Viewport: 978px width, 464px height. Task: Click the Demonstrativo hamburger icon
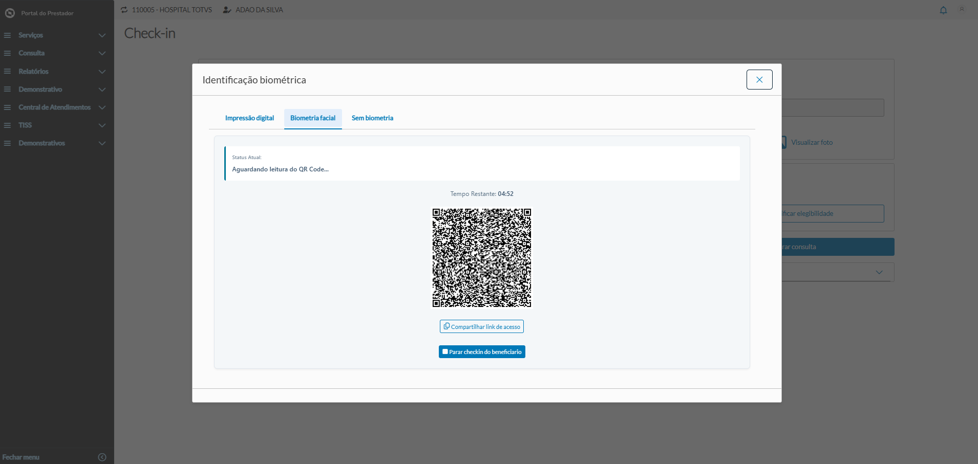[x=7, y=90]
